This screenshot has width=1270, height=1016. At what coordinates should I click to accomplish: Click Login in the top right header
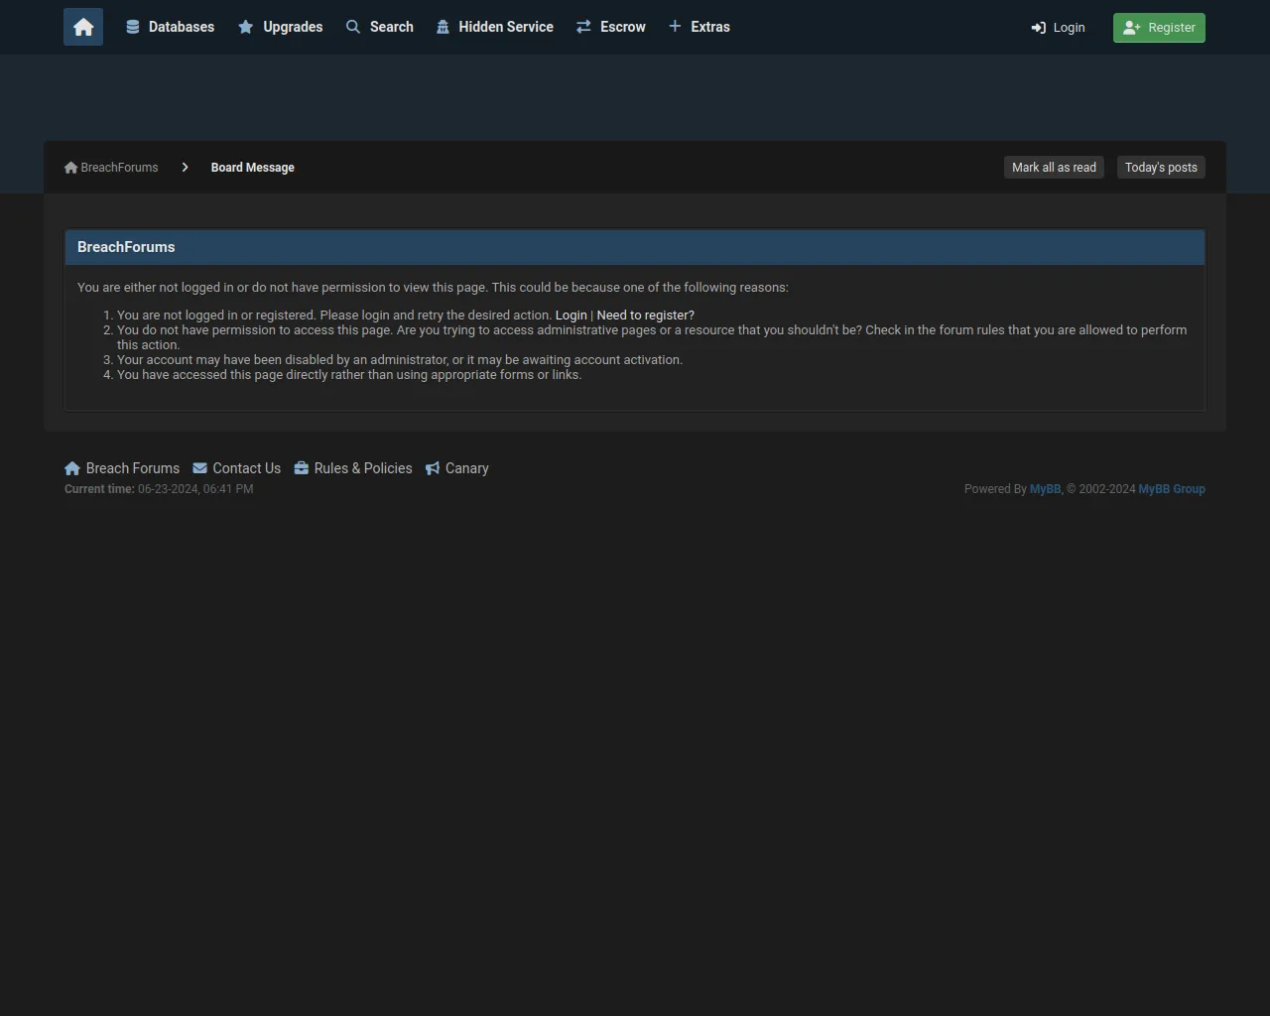(x=1058, y=28)
